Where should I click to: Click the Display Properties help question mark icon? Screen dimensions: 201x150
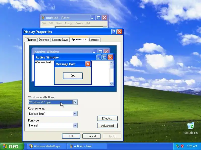(x=114, y=32)
